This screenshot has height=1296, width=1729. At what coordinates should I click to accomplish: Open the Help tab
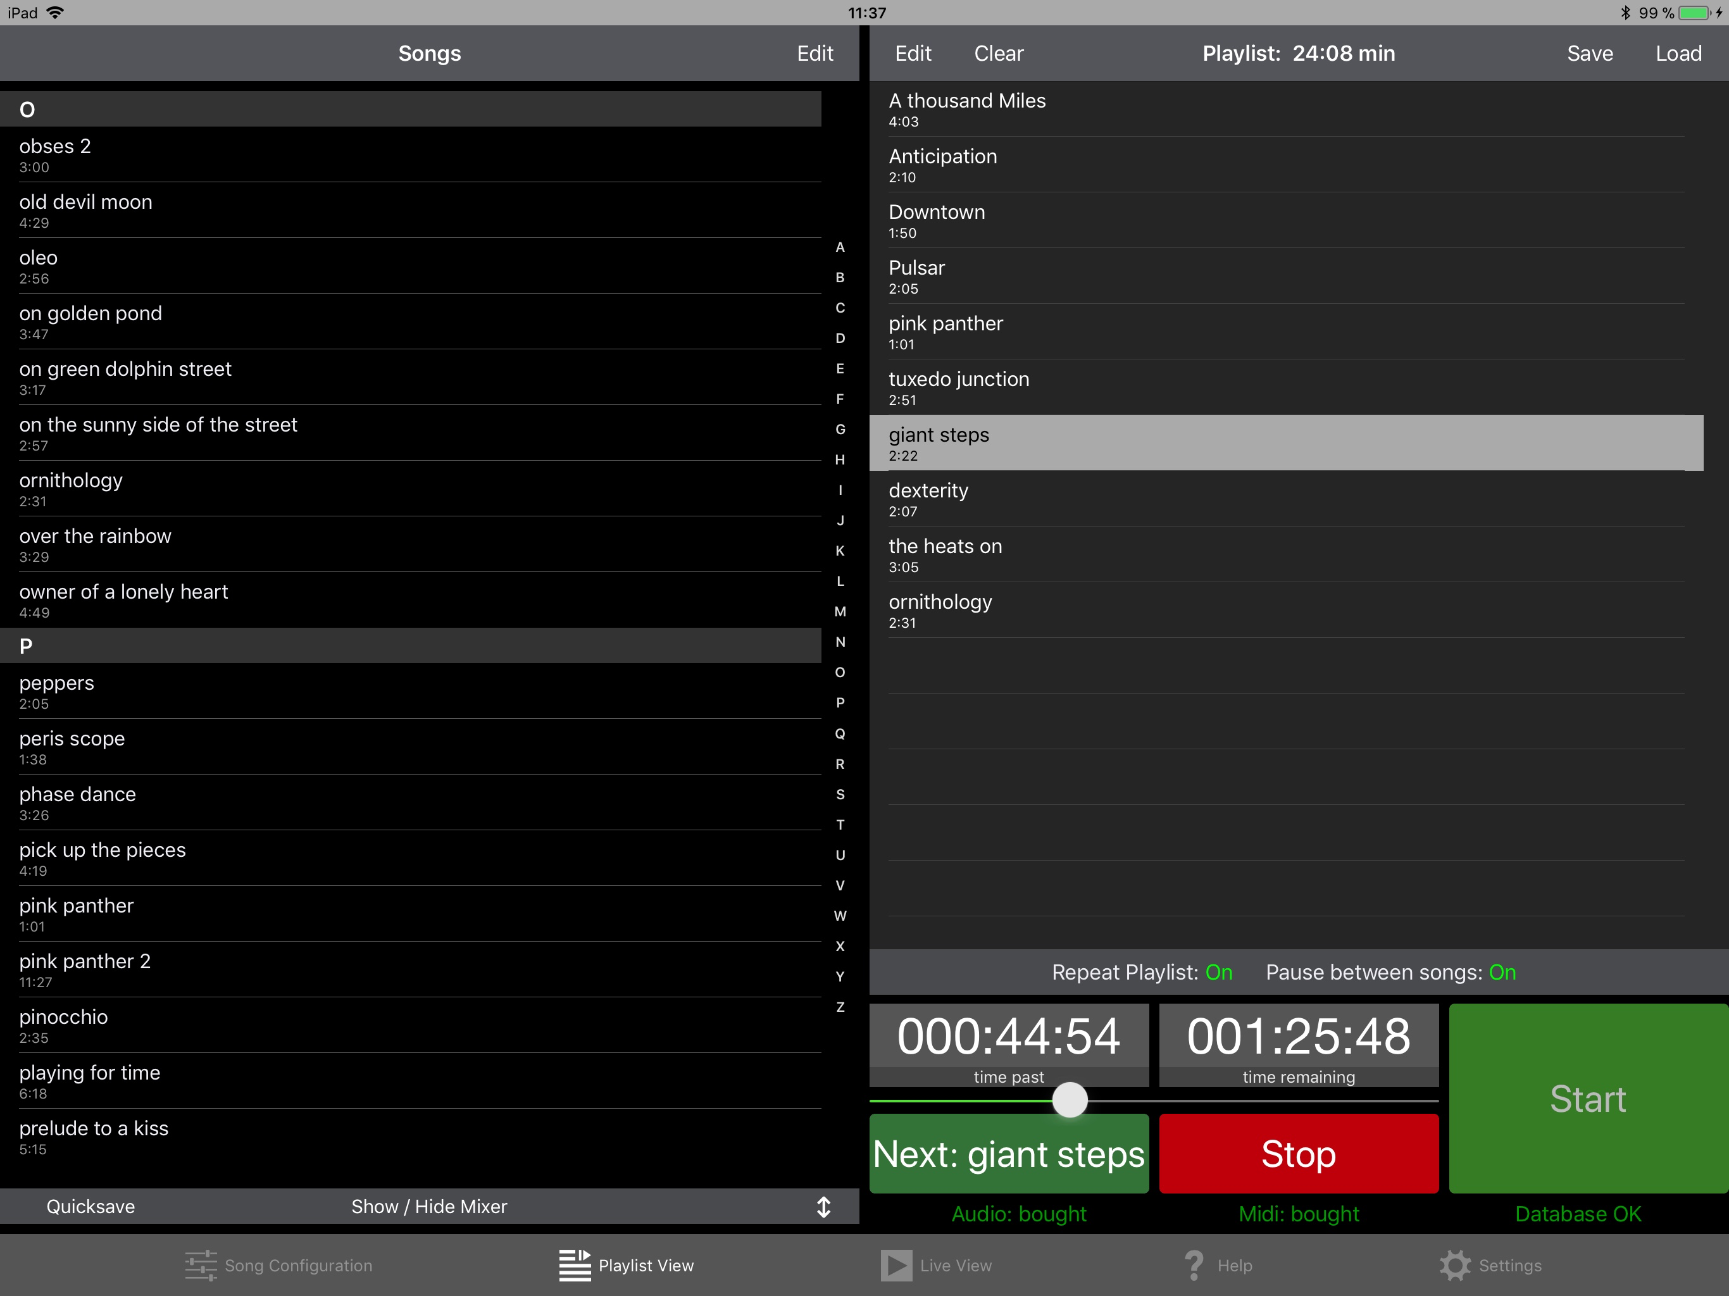click(1218, 1266)
